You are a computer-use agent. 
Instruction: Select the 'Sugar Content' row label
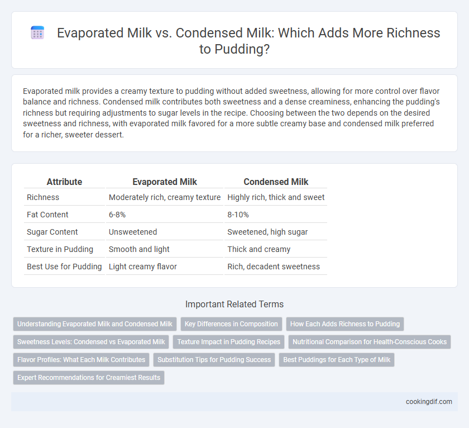point(52,232)
